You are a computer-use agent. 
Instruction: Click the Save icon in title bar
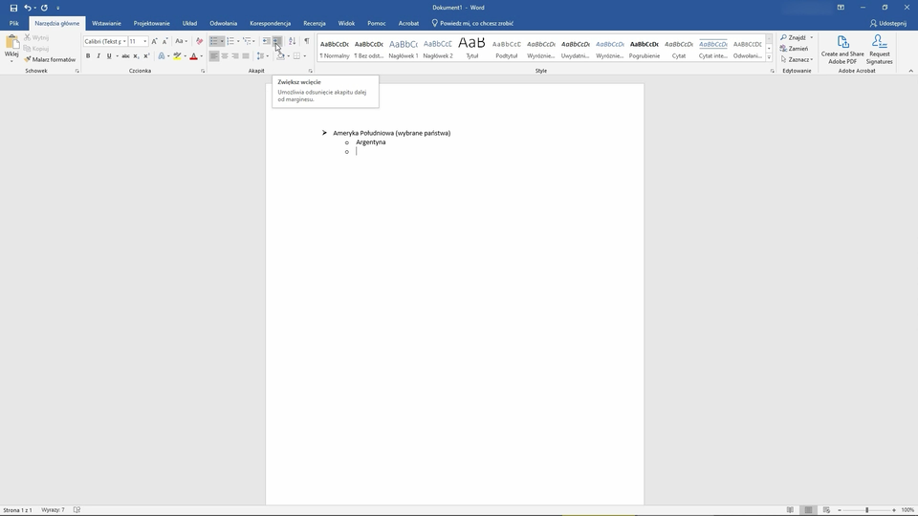(x=13, y=8)
